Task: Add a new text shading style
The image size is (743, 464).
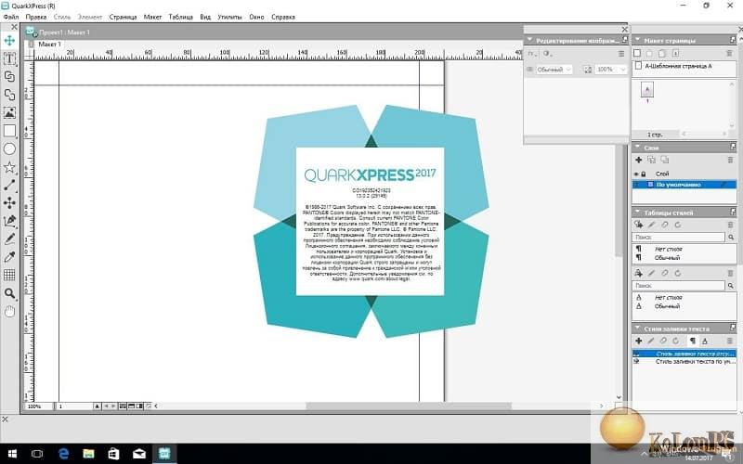Action: coord(638,341)
